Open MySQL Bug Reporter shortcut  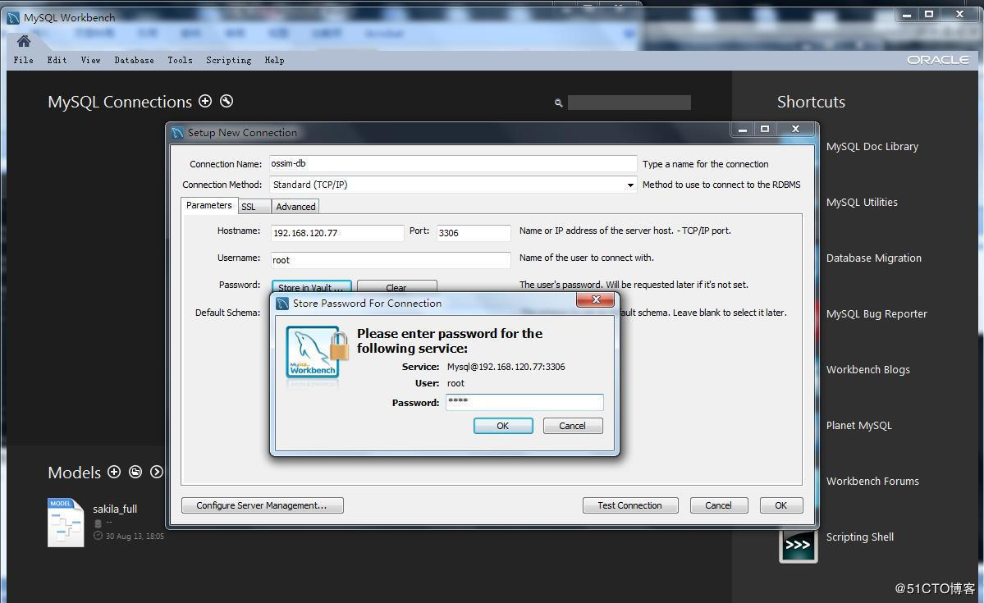click(x=876, y=313)
